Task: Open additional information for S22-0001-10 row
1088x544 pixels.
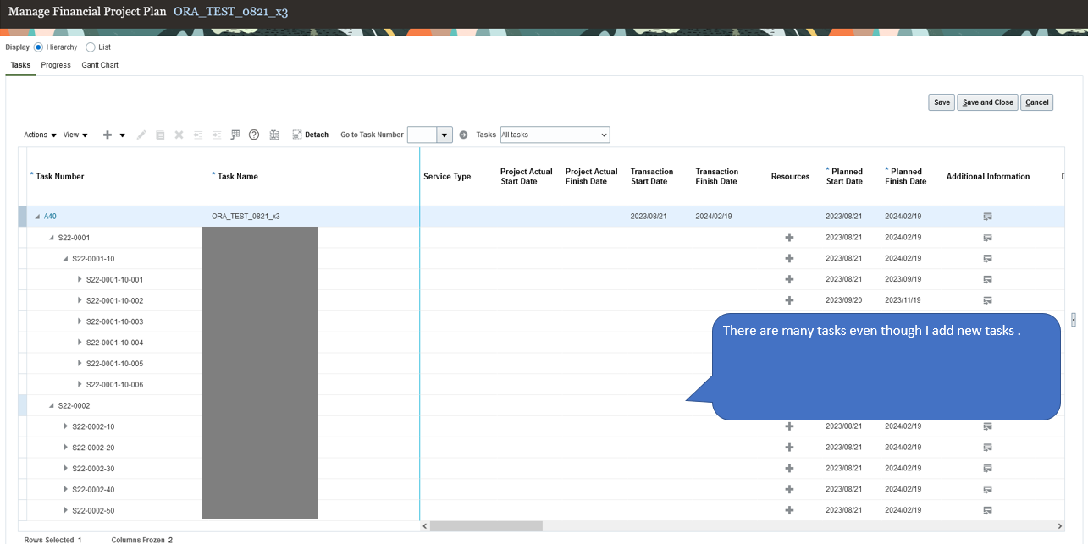Action: point(987,259)
